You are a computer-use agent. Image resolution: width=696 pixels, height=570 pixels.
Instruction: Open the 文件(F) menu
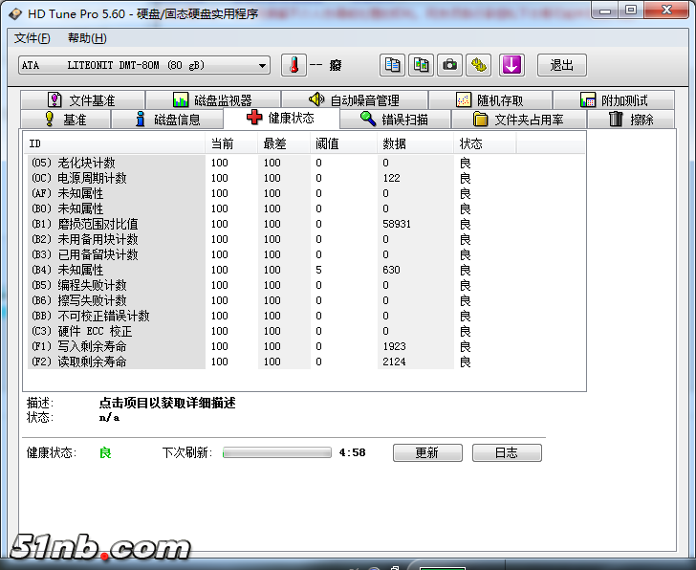(33, 38)
